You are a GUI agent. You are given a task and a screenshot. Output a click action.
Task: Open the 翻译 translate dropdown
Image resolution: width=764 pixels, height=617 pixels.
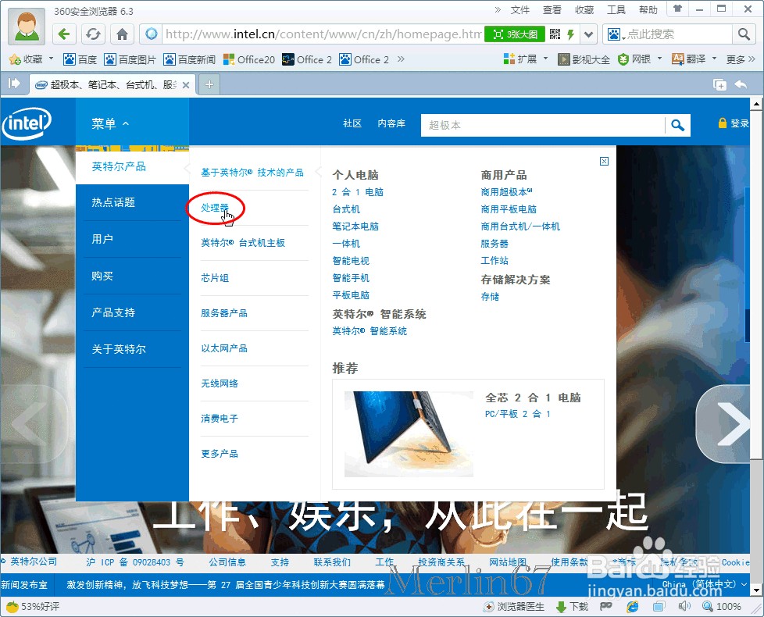(x=694, y=59)
